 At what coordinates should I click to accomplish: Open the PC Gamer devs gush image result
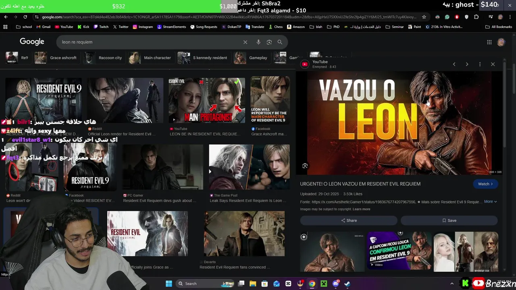[163, 167]
